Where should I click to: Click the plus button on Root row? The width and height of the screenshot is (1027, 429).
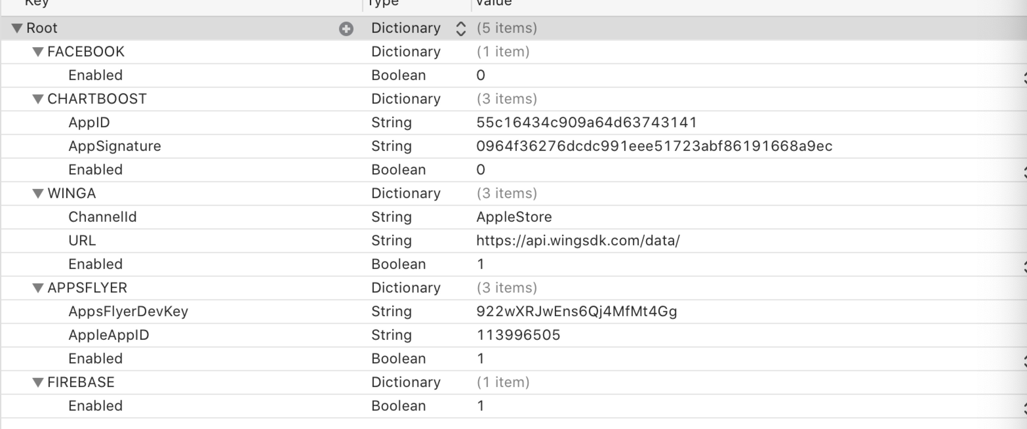(x=346, y=29)
